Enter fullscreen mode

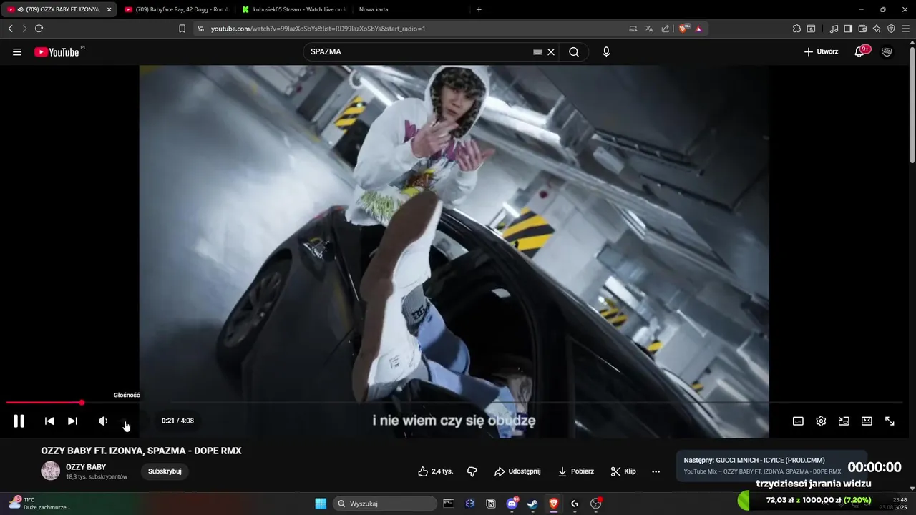pos(890,421)
